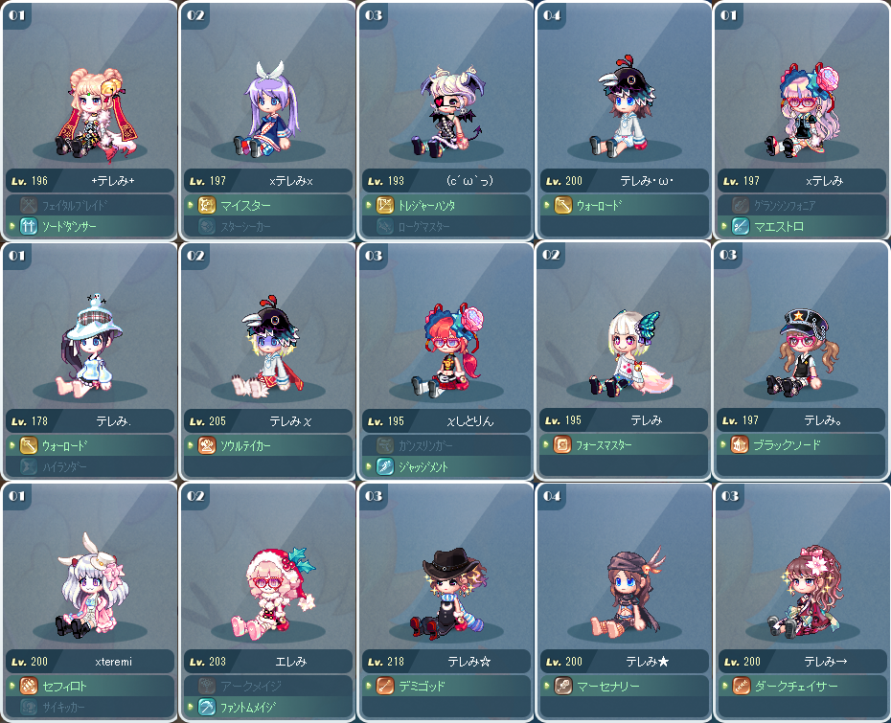891x723 pixels.
Task: Switch to the inactive スターシーカー job row
Action: tap(268, 226)
